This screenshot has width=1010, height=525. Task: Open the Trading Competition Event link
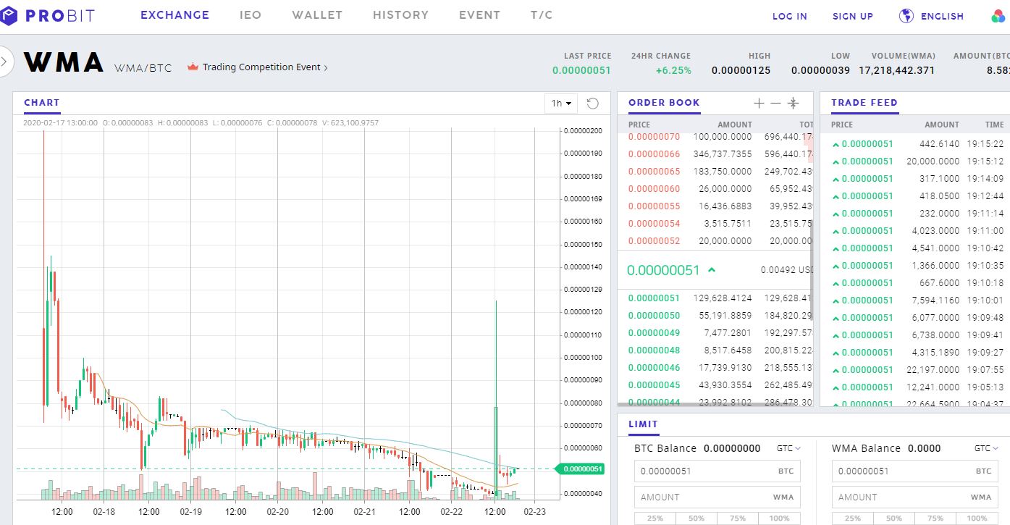265,67
